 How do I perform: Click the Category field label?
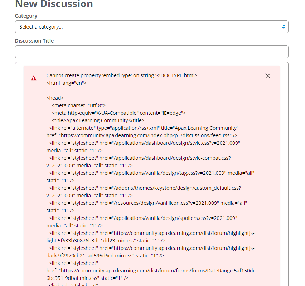point(26,16)
